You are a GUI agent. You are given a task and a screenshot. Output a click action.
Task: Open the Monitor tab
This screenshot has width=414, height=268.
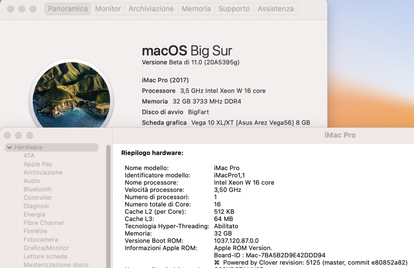click(x=108, y=9)
